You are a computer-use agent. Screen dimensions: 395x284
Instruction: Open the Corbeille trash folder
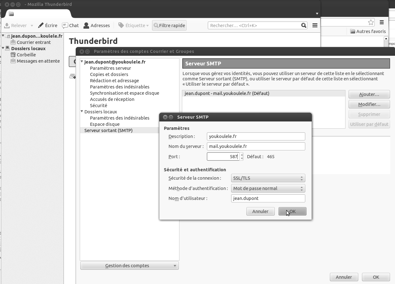[x=26, y=55]
